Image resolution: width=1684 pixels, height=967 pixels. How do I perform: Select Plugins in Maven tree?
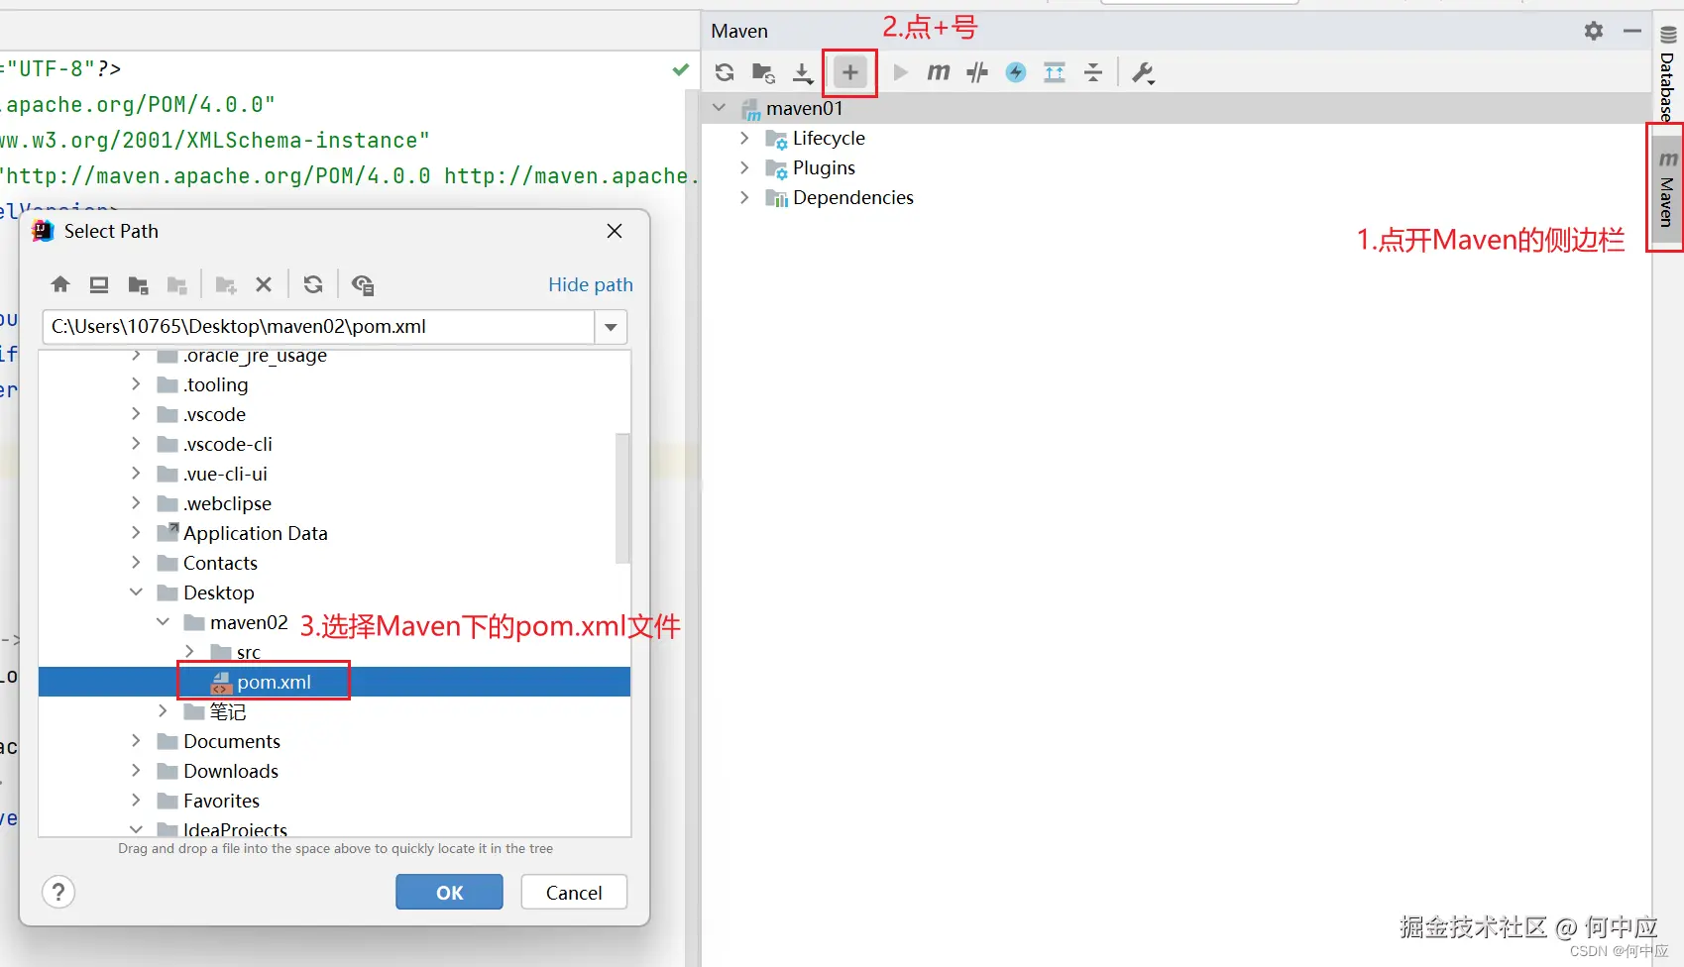(824, 167)
